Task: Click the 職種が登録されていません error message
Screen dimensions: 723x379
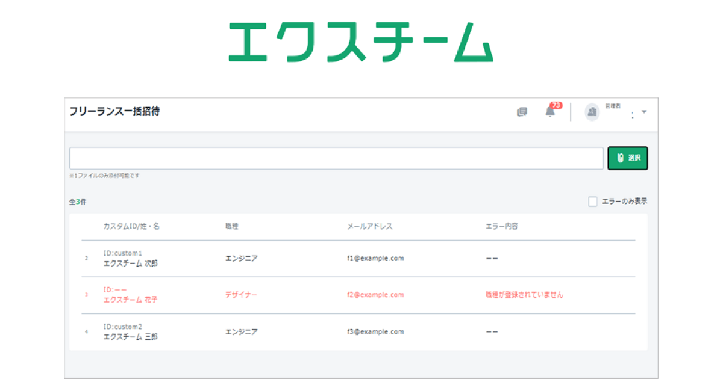Action: [x=524, y=295]
